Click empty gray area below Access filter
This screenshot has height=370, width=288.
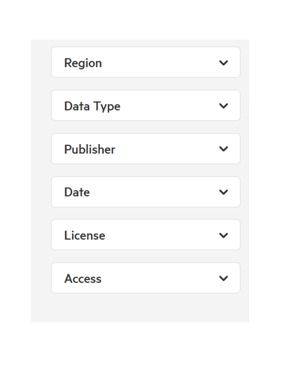tap(140, 308)
